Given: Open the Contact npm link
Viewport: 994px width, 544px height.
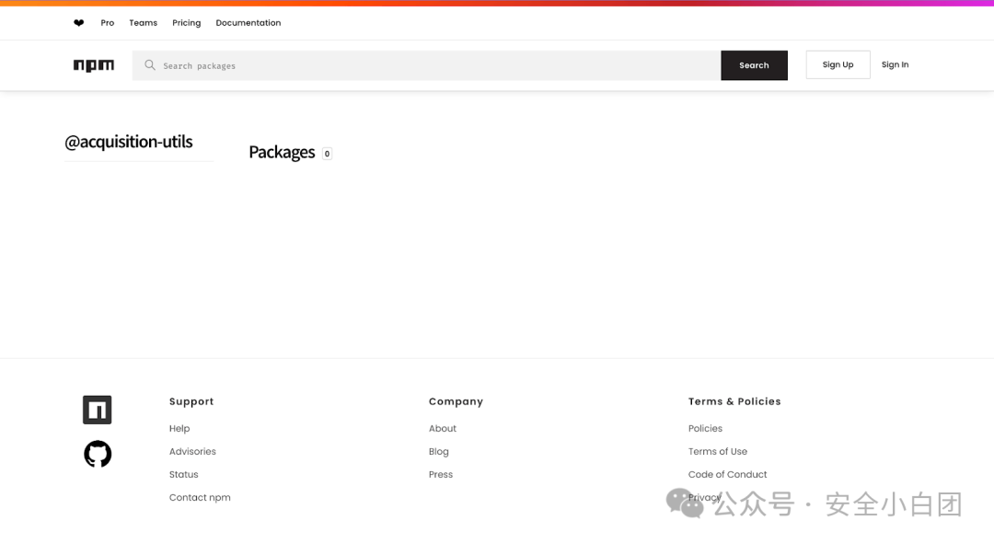Looking at the screenshot, I should (x=200, y=498).
